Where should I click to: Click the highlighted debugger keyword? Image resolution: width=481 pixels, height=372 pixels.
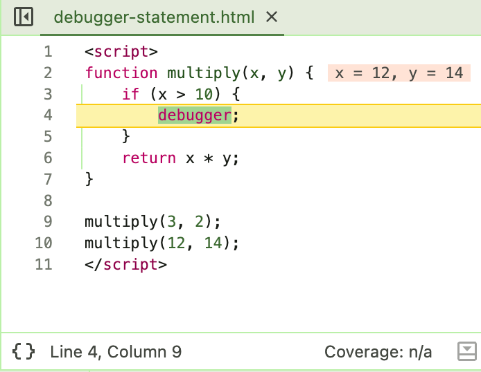(195, 115)
